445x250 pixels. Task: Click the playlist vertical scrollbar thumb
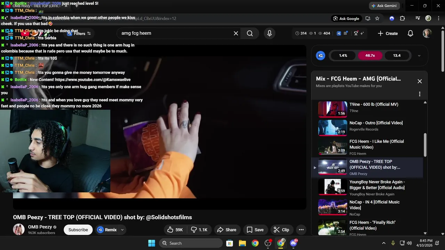click(425, 145)
